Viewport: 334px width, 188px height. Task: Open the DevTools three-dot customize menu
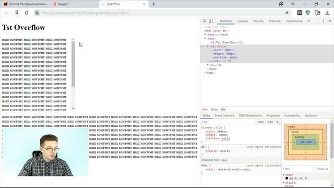324,21
